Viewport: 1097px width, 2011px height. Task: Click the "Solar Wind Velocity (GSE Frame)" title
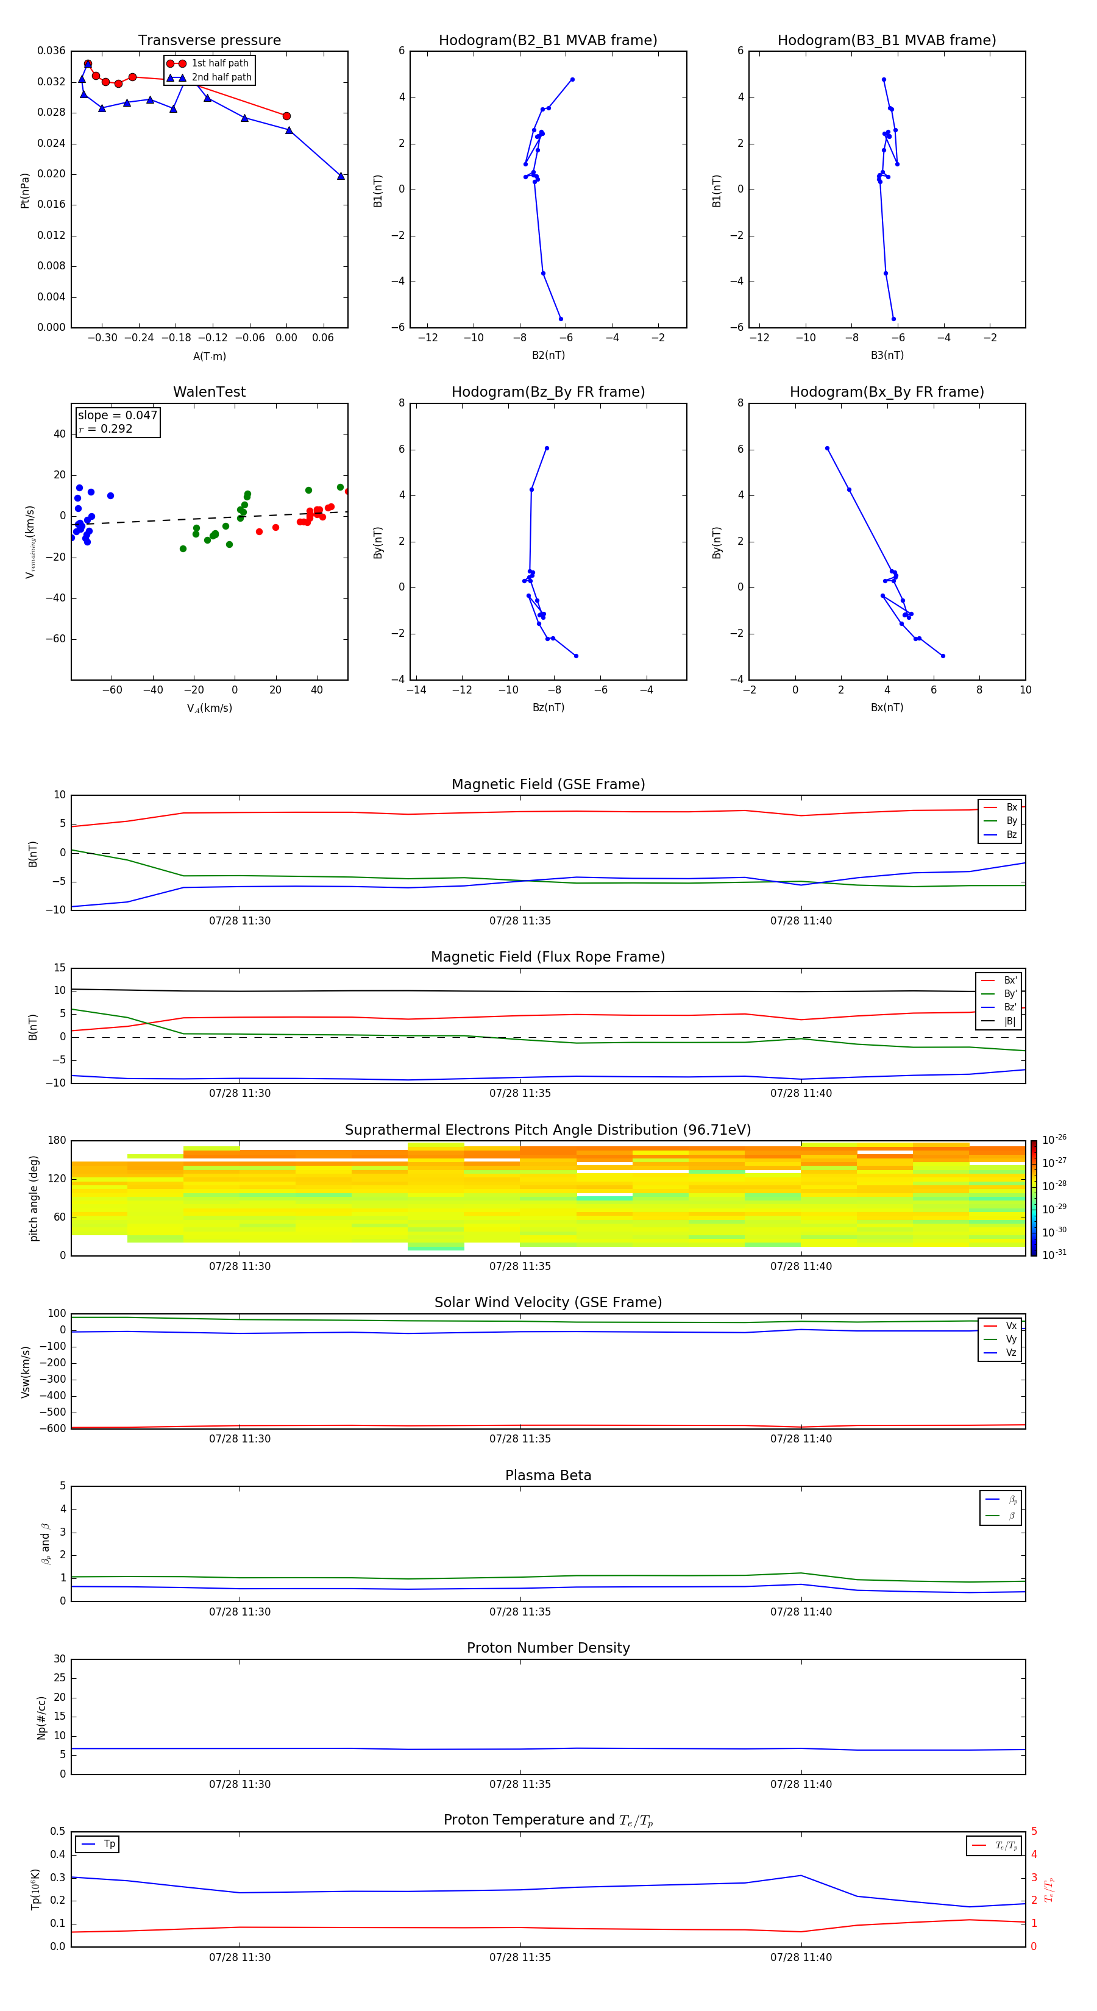coord(548,1303)
